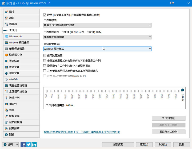Switch to Alt+Tab settings tab

pyautogui.click(x=21, y=79)
